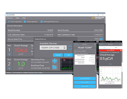Click the Test 2 graph thumbnail
Screen dimensions: 127x99
pyautogui.click(x=67, y=64)
